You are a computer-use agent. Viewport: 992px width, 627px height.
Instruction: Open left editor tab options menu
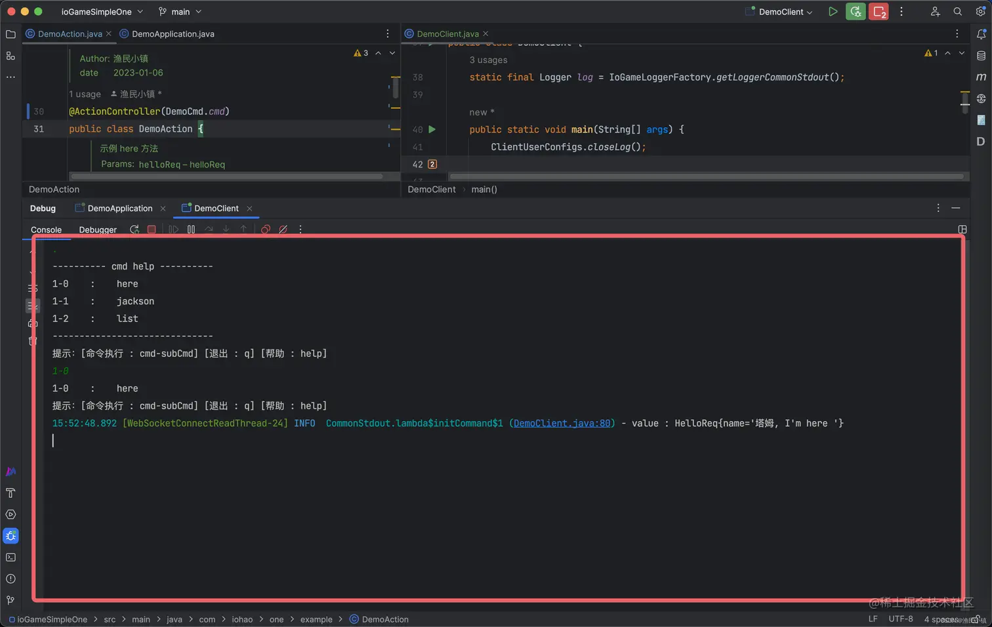(388, 33)
